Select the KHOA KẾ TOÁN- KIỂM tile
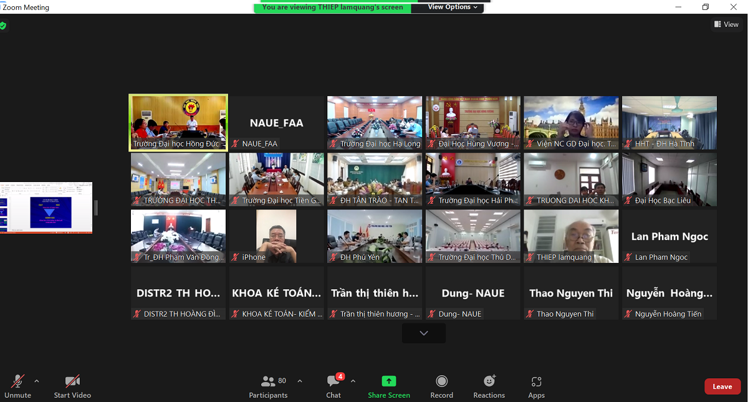748x402 pixels. coord(277,293)
